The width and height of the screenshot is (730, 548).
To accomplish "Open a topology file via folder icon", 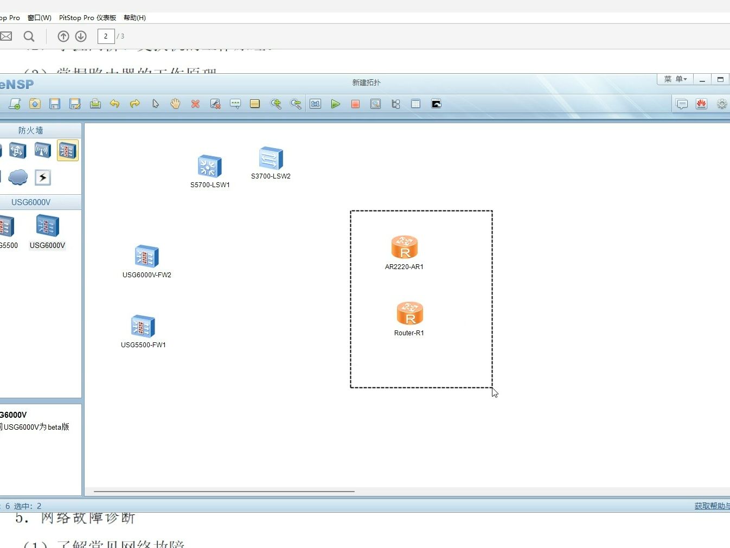I will [35, 104].
